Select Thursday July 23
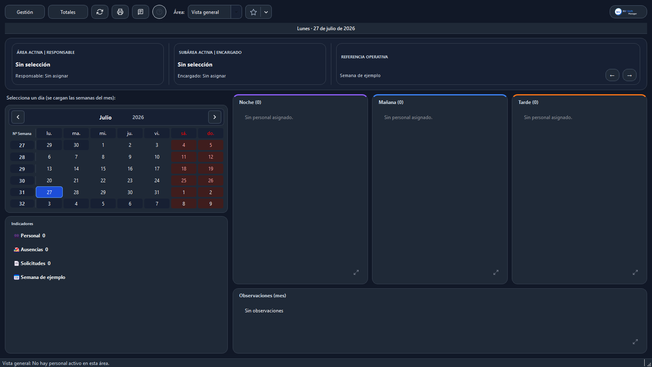Image resolution: width=652 pixels, height=367 pixels. [x=130, y=181]
